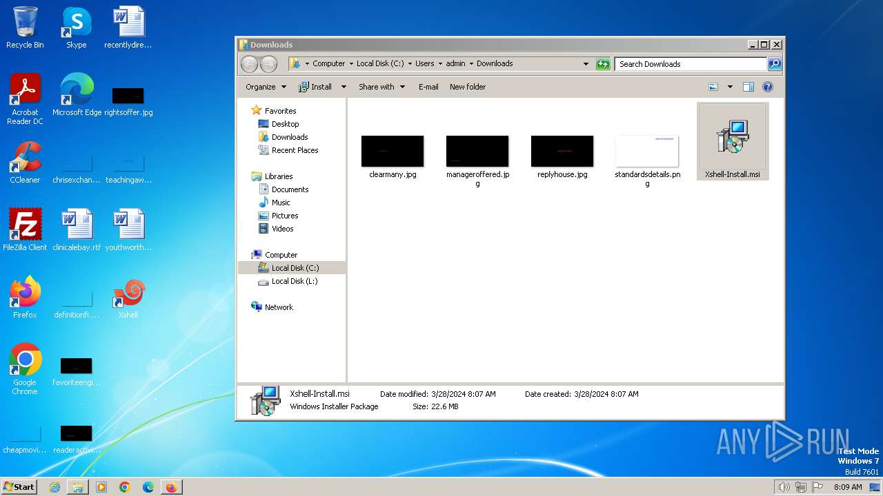Open the Views options dropdown arrow
Screen dimensions: 883x496
coord(730,87)
